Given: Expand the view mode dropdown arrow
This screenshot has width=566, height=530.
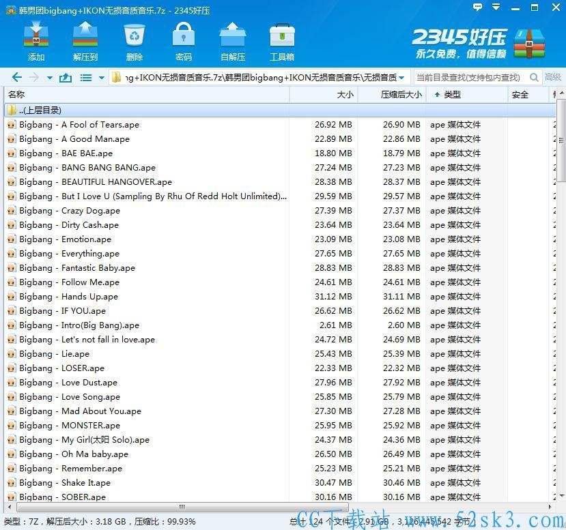Looking at the screenshot, I should [x=102, y=78].
